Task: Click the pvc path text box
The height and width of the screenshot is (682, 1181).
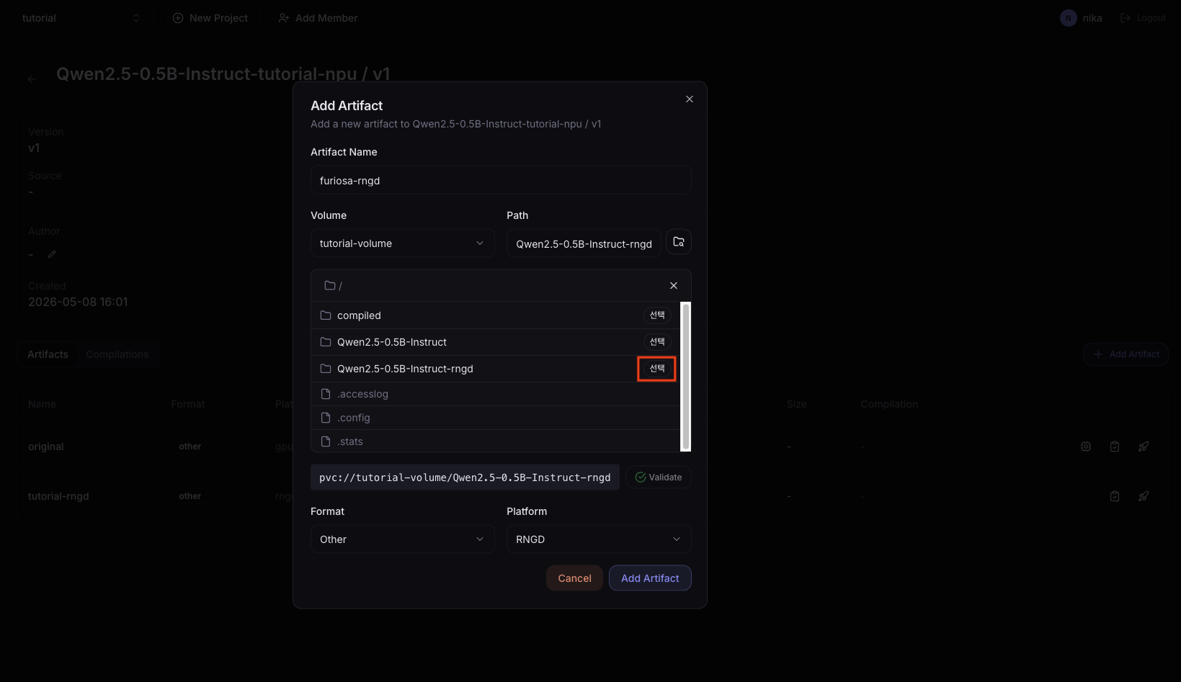Action: pyautogui.click(x=465, y=477)
